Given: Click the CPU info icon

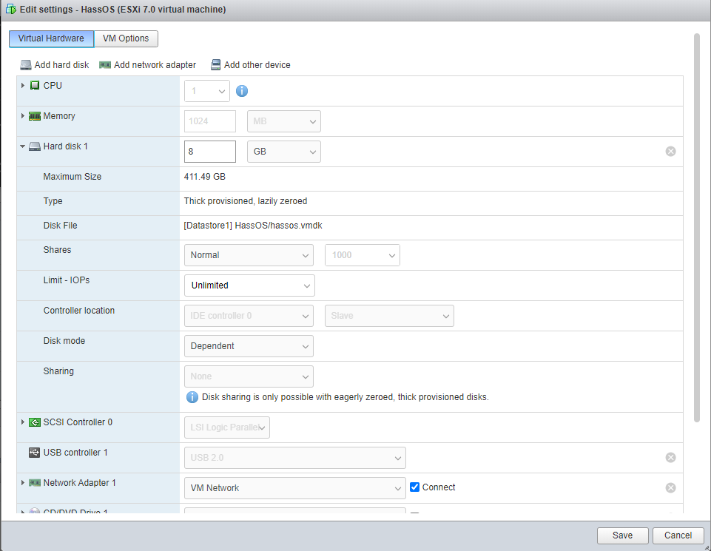Looking at the screenshot, I should pyautogui.click(x=242, y=92).
